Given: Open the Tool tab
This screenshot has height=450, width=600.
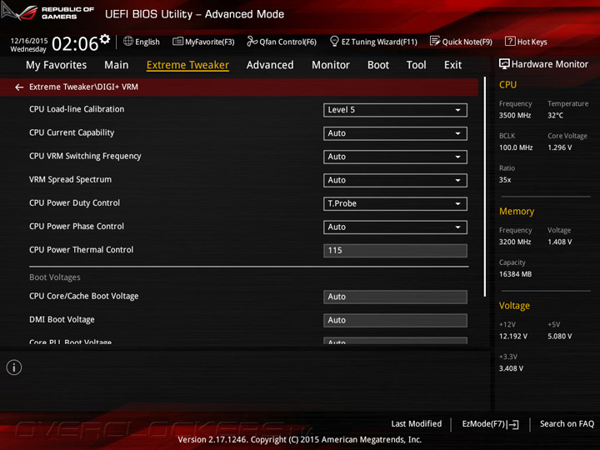Looking at the screenshot, I should [x=417, y=65].
